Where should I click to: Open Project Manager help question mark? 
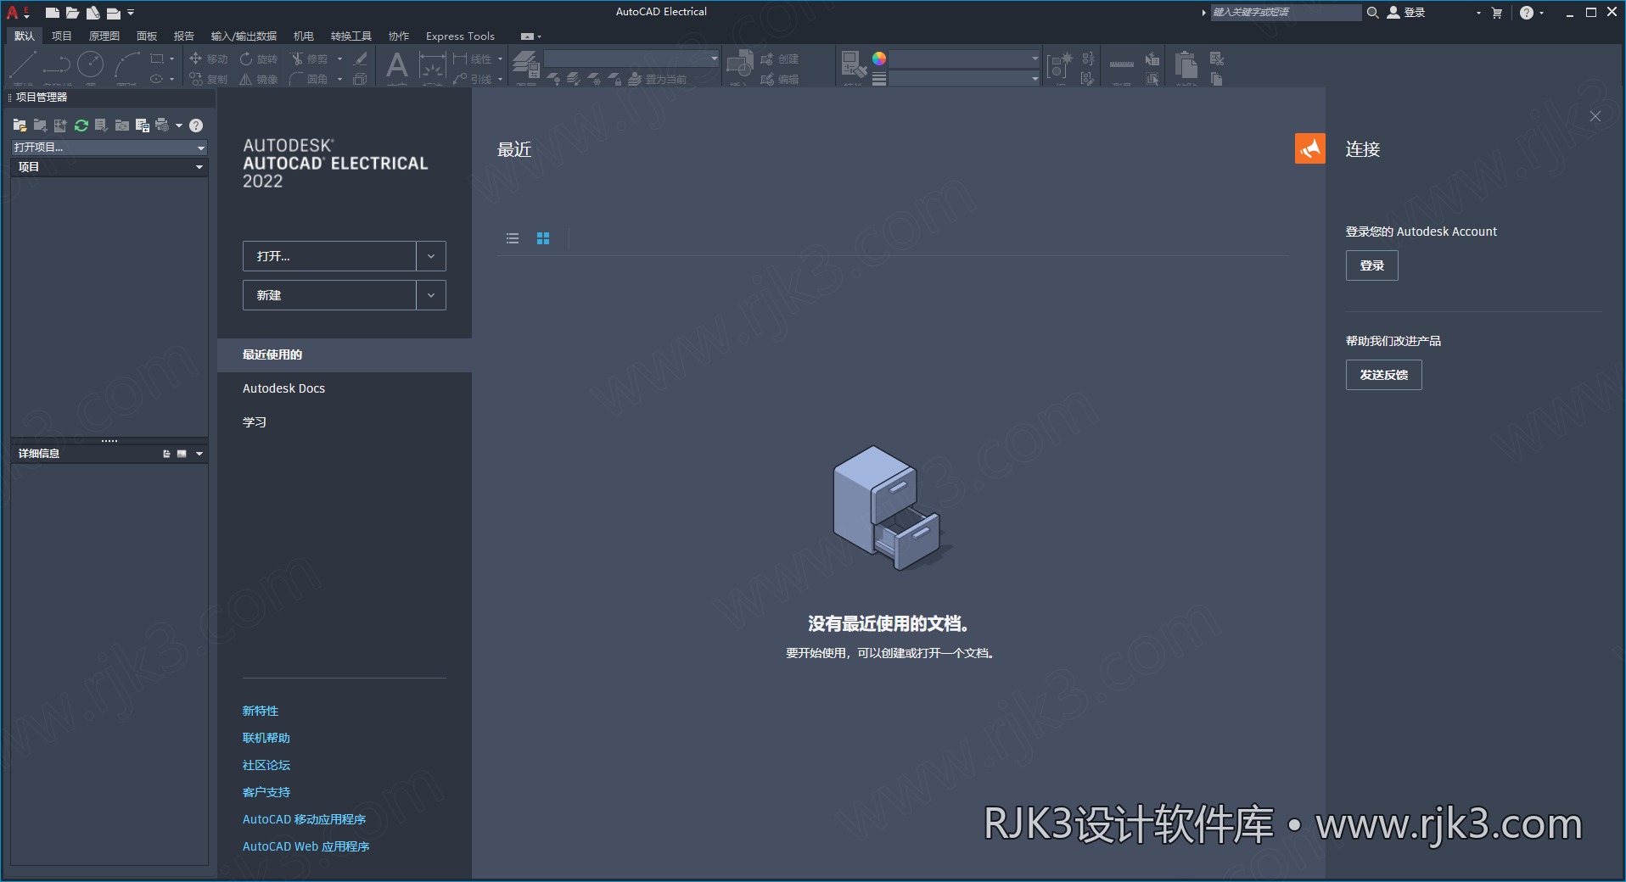tap(196, 126)
